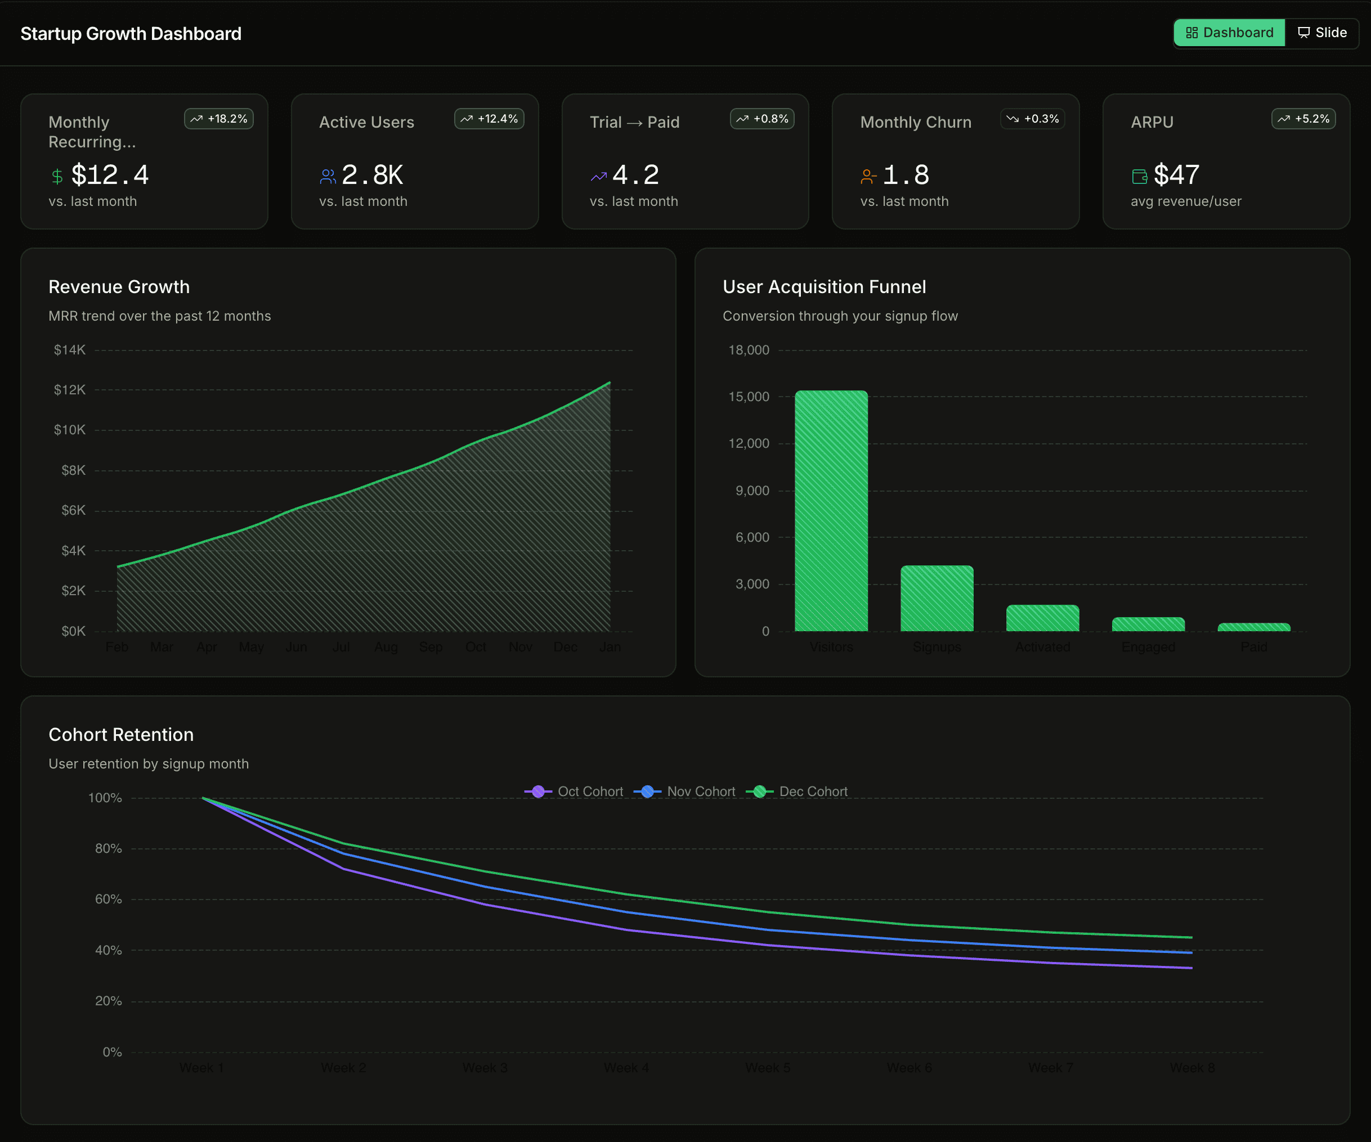Click the user-minus icon beside 1.8
Image resolution: width=1371 pixels, height=1142 pixels.
(868, 176)
